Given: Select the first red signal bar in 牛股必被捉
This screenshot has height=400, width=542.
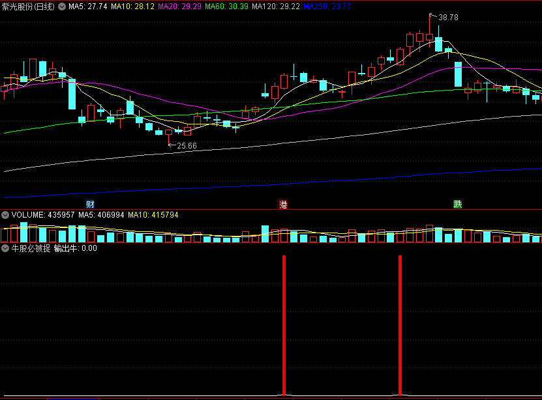Looking at the screenshot, I should (x=284, y=326).
